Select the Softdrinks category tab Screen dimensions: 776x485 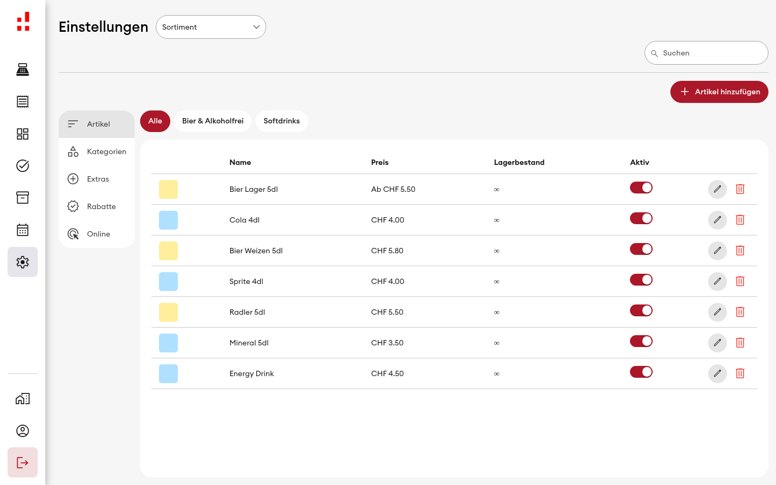282,121
